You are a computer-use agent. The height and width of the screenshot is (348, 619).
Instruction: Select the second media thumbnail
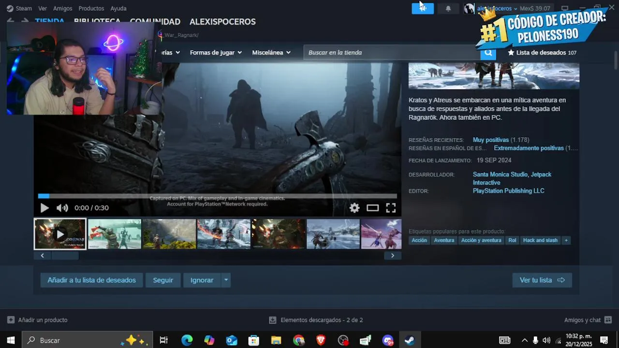pyautogui.click(x=115, y=234)
